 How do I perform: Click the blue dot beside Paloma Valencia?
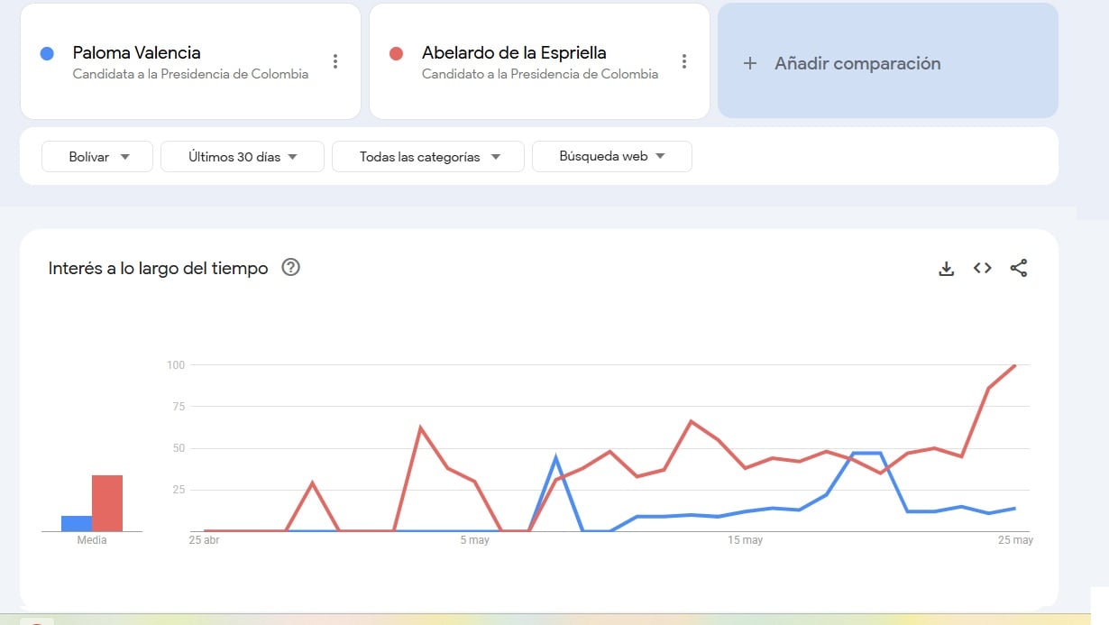(48, 54)
